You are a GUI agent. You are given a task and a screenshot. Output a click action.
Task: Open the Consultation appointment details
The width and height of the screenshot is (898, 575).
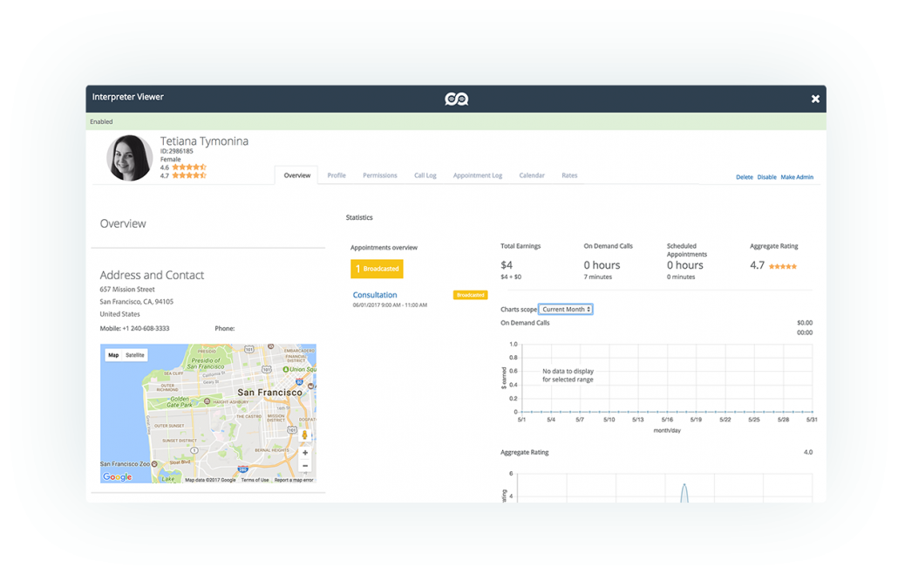(x=375, y=295)
